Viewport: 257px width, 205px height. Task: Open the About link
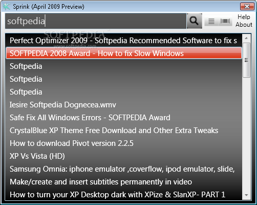(244, 25)
